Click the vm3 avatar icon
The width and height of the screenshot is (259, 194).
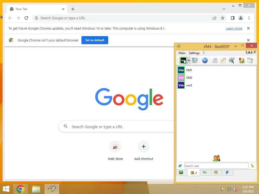point(181,85)
